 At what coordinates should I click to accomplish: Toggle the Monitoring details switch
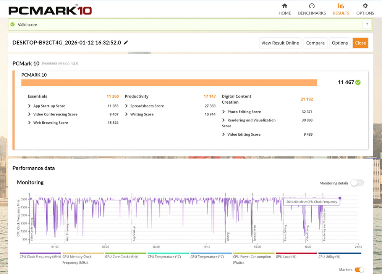pyautogui.click(x=357, y=183)
